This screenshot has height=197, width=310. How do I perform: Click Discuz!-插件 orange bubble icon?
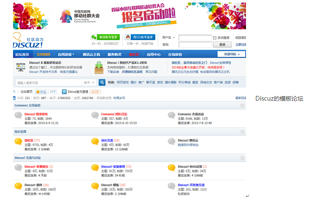click(x=19, y=186)
